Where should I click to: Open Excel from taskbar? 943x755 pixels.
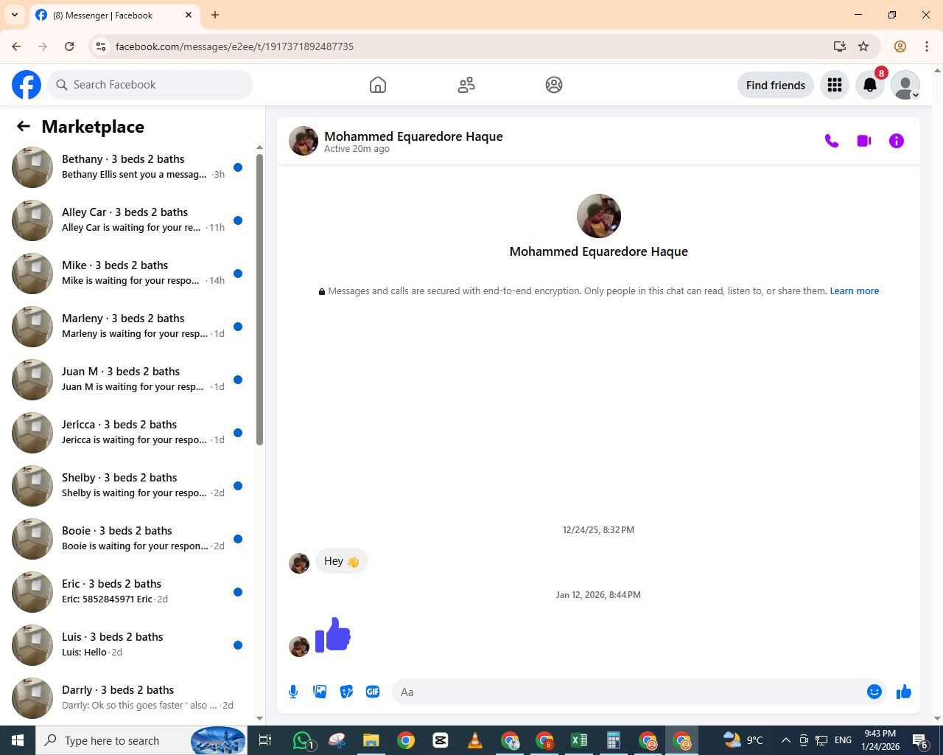coord(579,740)
